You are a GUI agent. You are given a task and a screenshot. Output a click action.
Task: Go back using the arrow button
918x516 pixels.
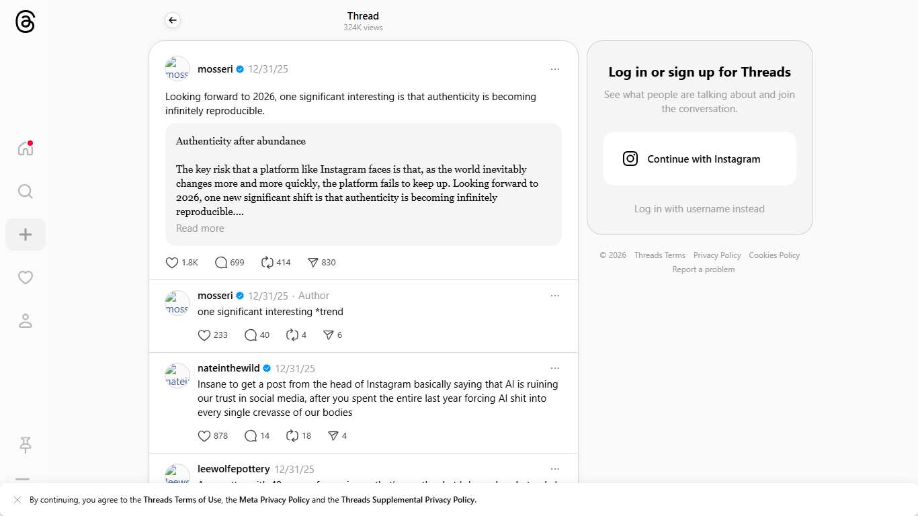pos(173,20)
